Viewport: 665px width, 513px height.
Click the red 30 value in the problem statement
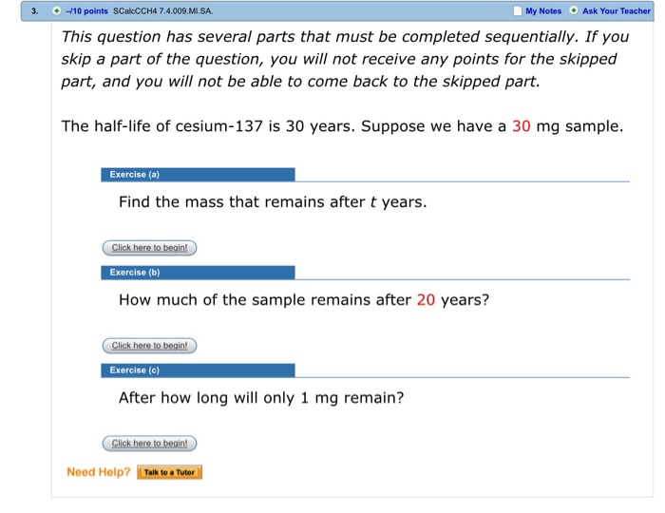(522, 126)
